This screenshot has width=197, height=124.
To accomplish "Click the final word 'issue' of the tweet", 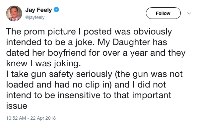I will (x=17, y=106).
